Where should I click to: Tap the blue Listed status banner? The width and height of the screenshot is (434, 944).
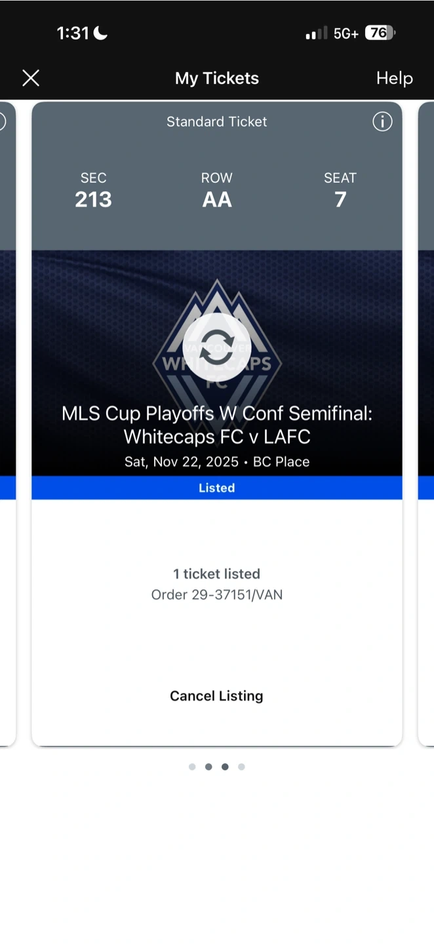pyautogui.click(x=217, y=488)
